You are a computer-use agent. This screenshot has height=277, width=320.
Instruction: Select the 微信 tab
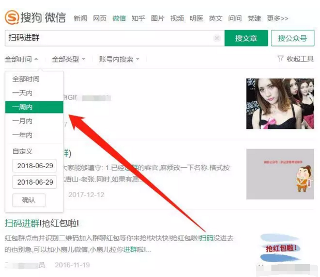click(x=119, y=19)
